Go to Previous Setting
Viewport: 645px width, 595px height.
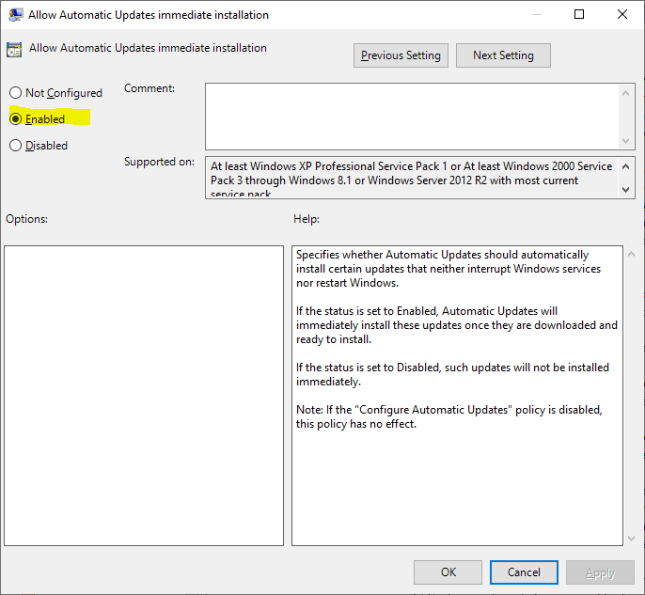(401, 55)
